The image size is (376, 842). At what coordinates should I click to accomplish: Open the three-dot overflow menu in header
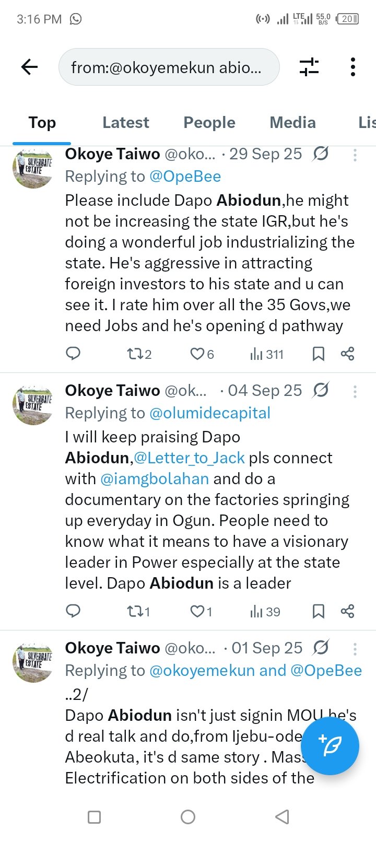tap(353, 67)
